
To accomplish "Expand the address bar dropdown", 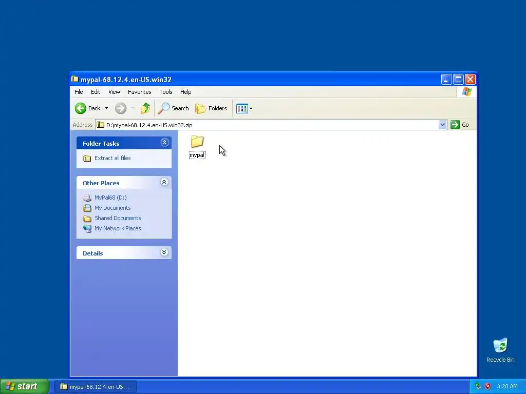I will tap(442, 125).
